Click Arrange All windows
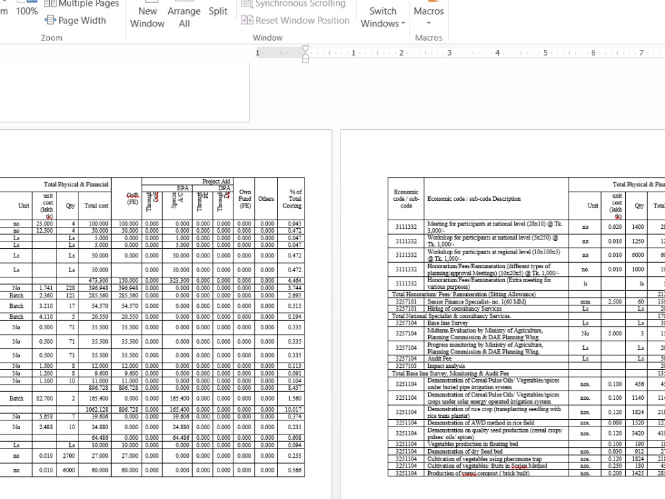This screenshot has height=499, width=665. click(x=184, y=15)
